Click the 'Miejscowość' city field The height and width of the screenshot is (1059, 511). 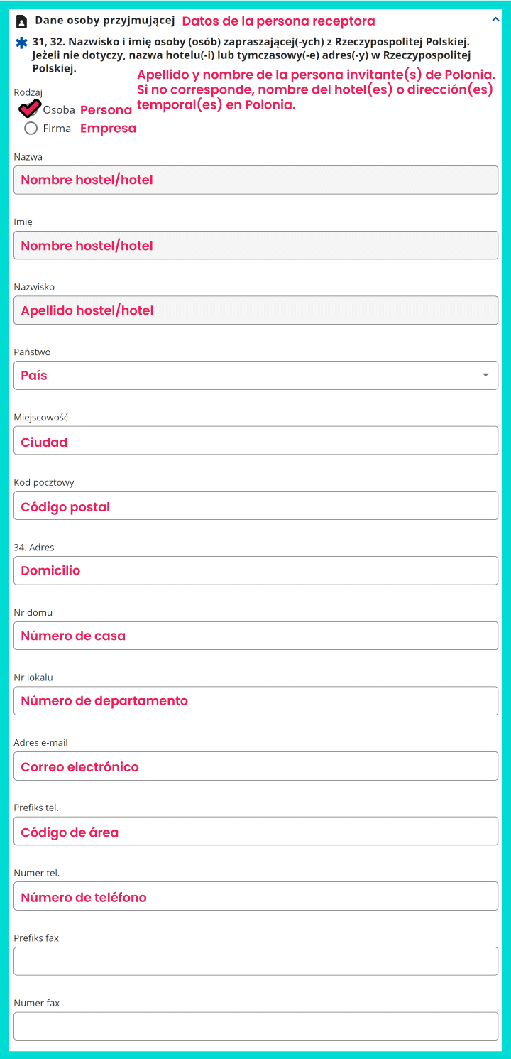point(255,440)
